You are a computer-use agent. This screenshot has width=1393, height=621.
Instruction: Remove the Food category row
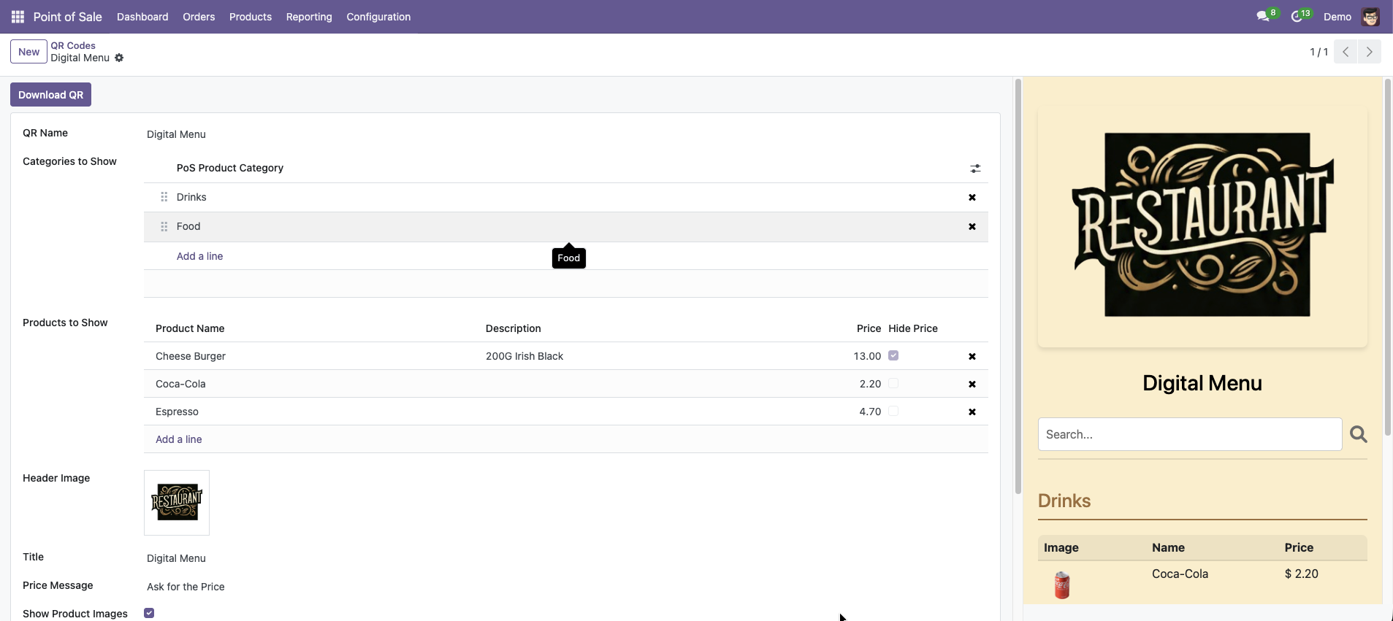(x=972, y=227)
